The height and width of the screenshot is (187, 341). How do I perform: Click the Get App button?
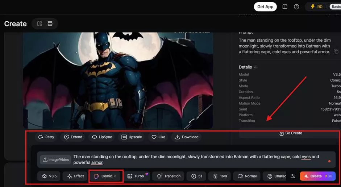pos(265,7)
